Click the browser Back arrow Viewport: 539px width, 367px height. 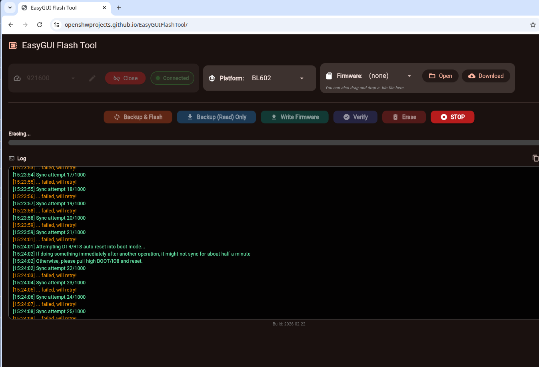pos(11,25)
